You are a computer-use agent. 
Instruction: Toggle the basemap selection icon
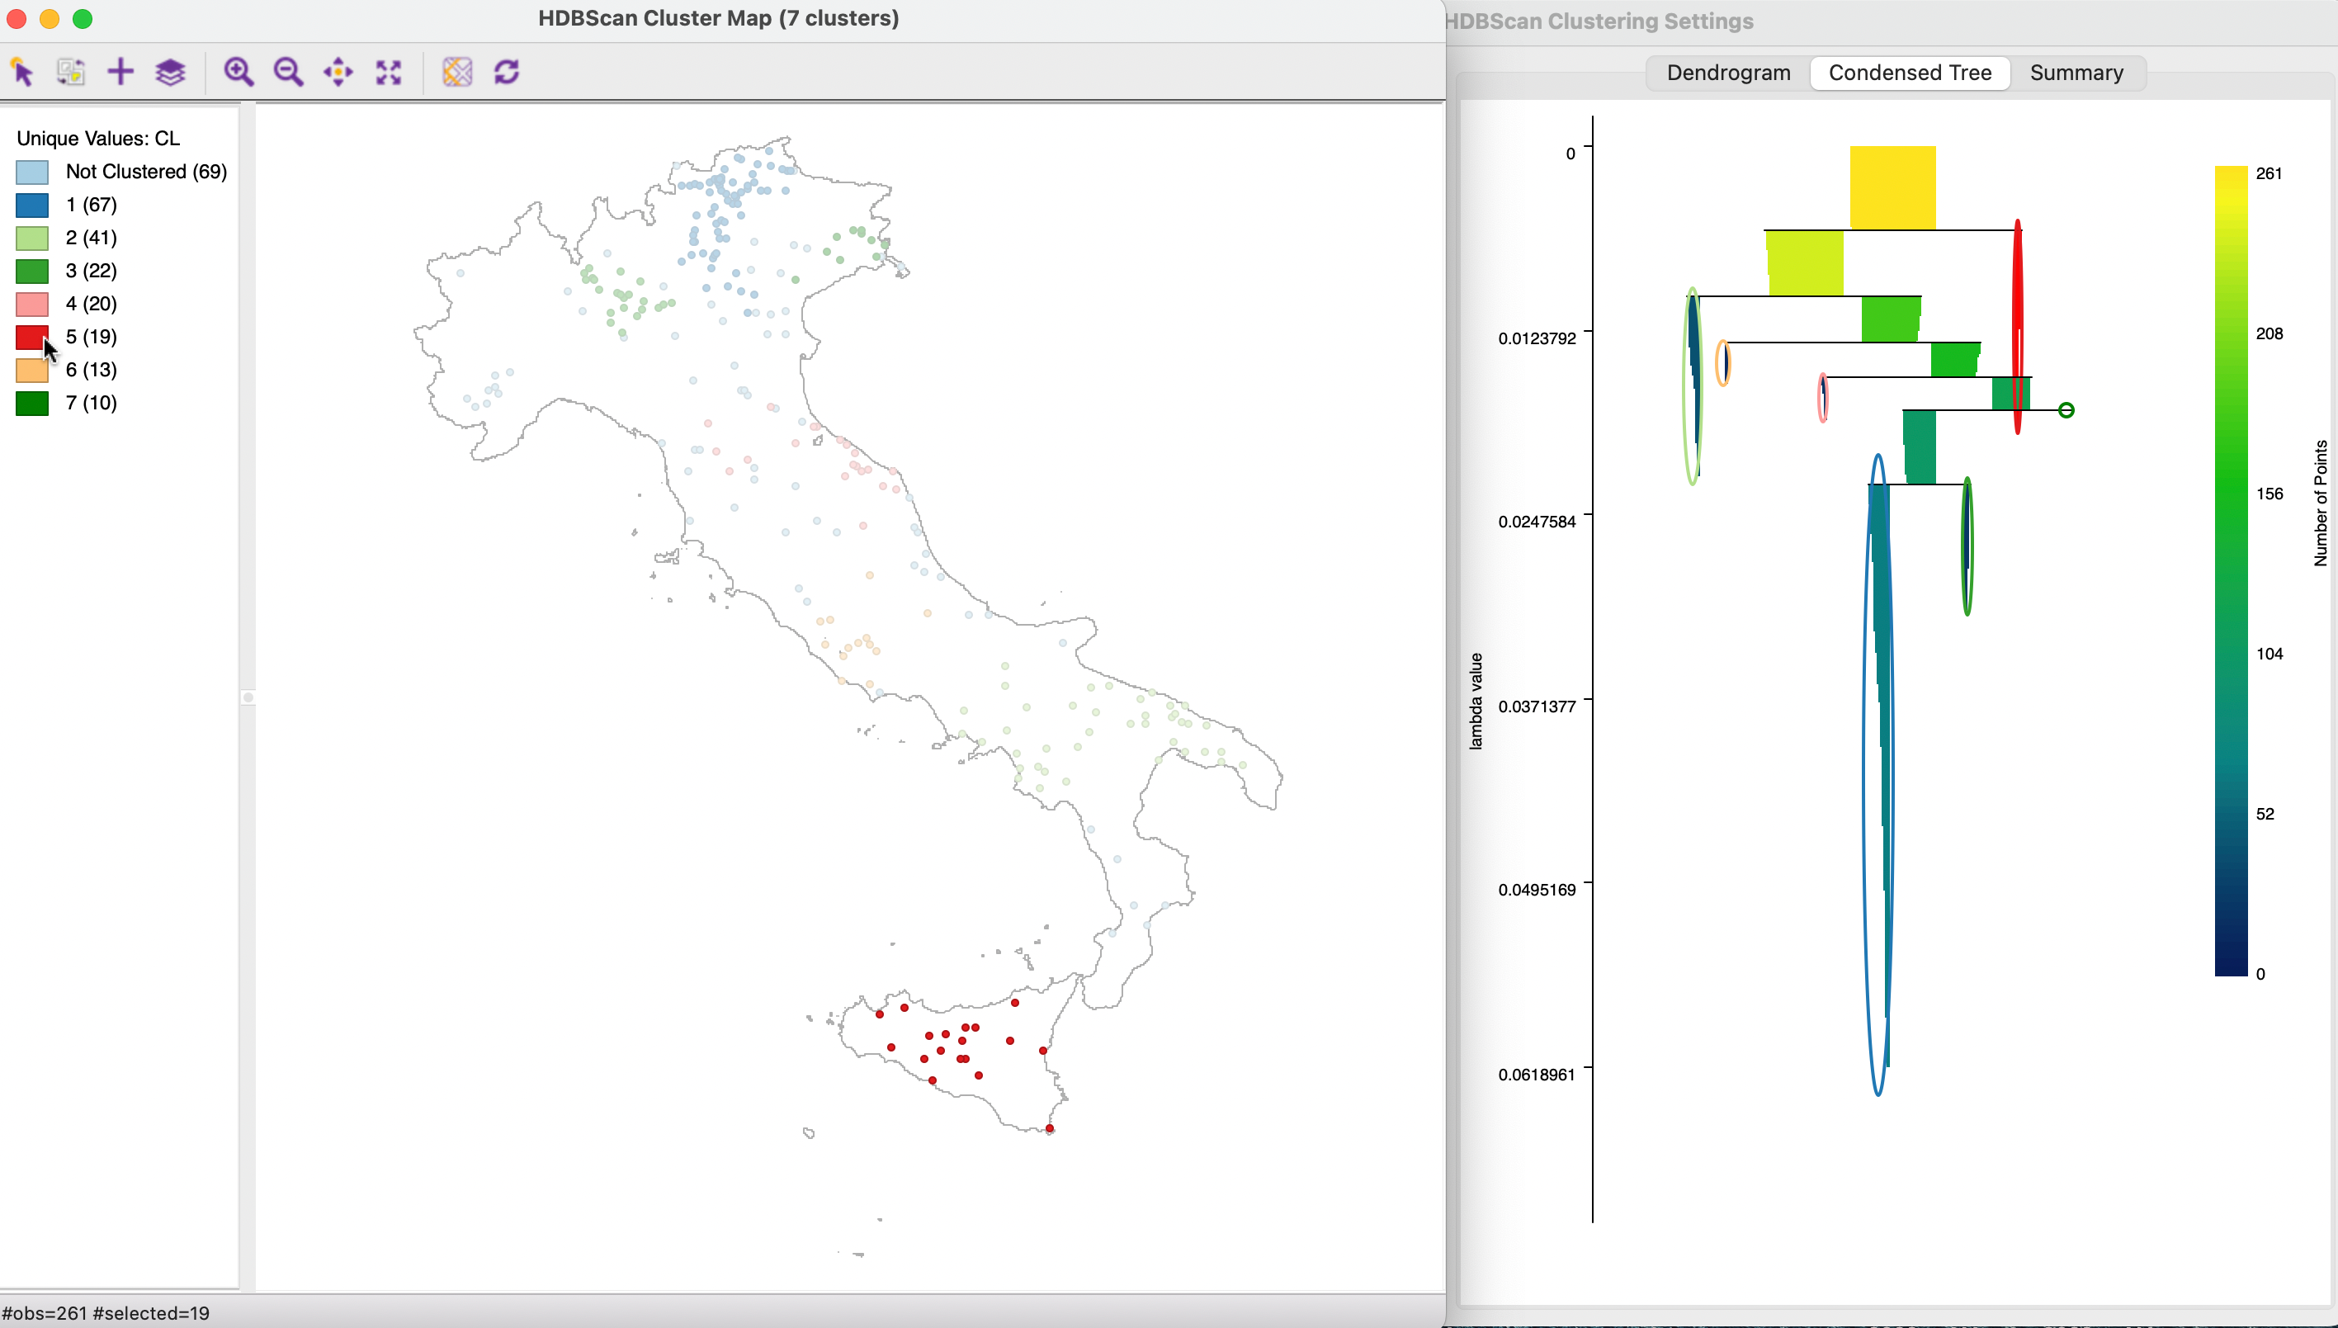click(x=458, y=72)
